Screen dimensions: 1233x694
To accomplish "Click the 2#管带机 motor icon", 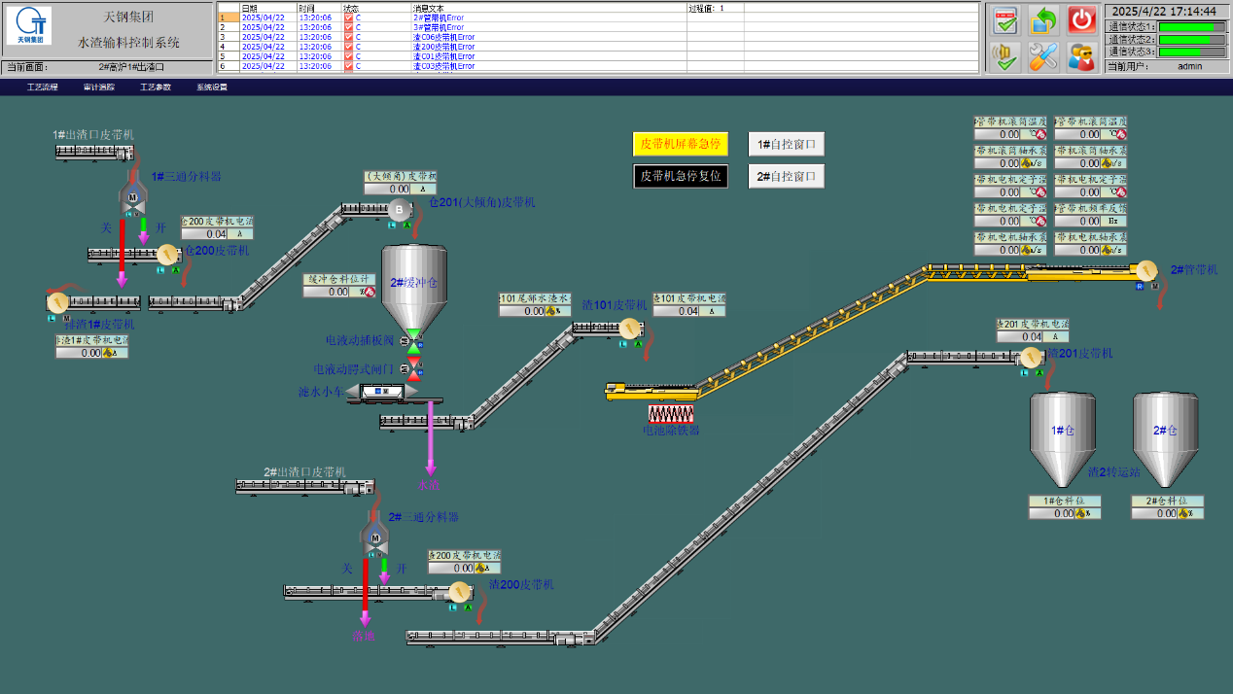I will (x=1146, y=269).
